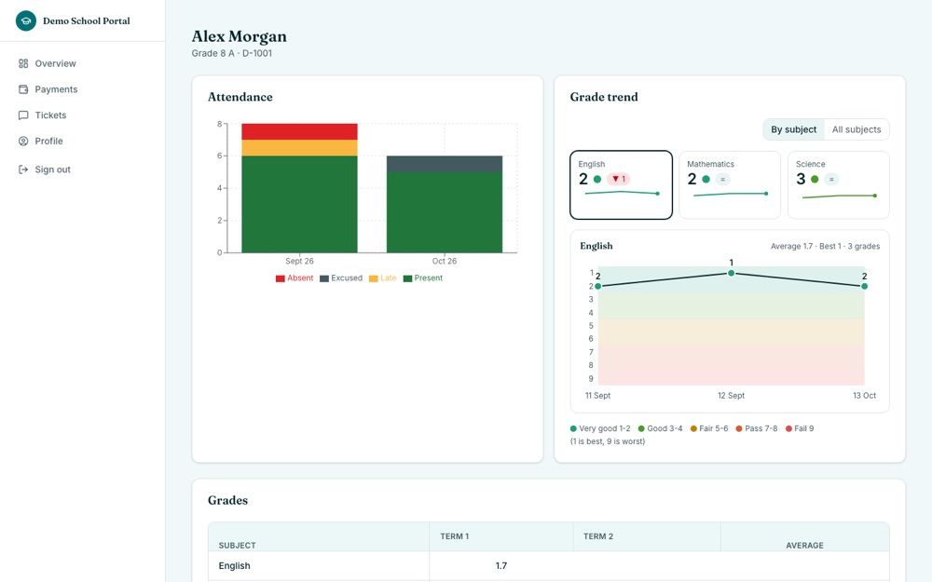Click the Fair 5-6 legend dot
The image size is (932, 582).
point(693,428)
